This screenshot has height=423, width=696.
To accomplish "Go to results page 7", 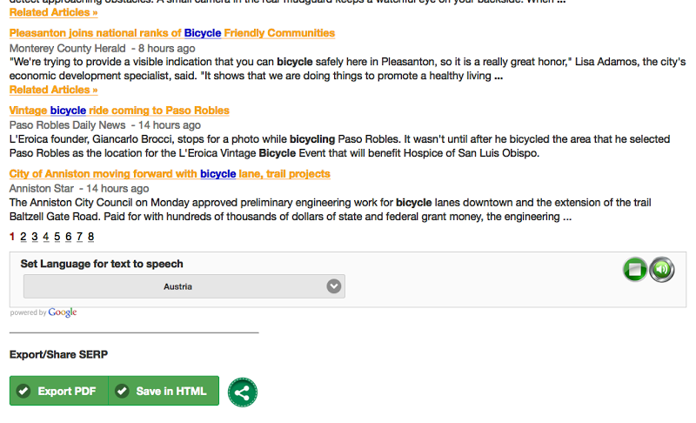I will (79, 237).
